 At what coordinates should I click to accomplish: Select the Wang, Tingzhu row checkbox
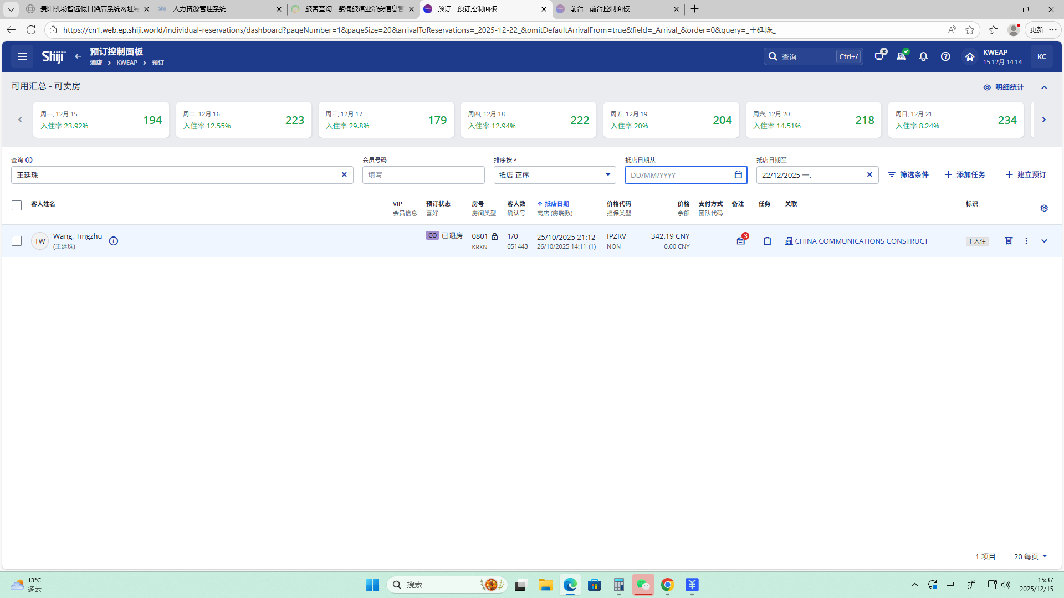point(17,241)
